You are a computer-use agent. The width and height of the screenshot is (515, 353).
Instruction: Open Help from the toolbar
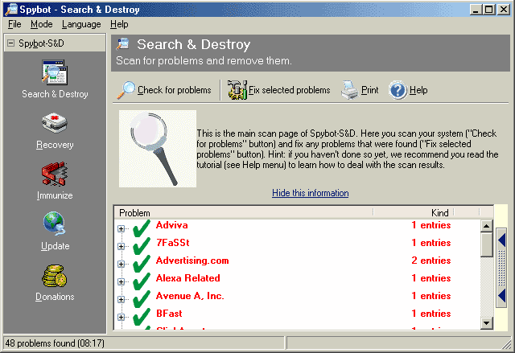(x=408, y=90)
